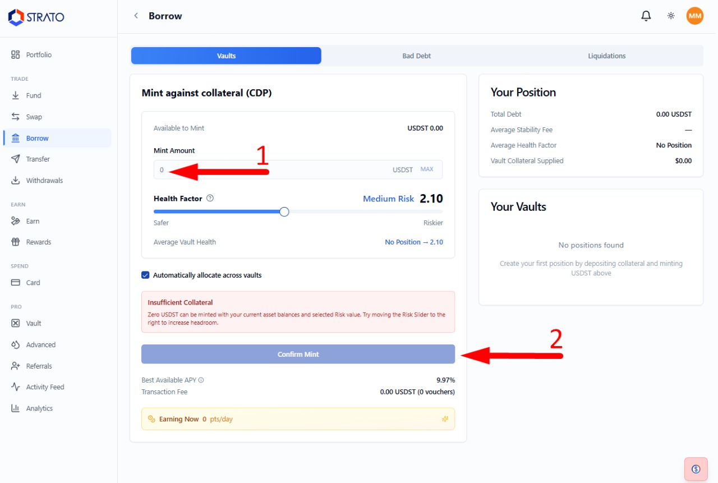This screenshot has height=483, width=718.
Task: Click the coins icon beside Earning Now
Action: (x=151, y=419)
